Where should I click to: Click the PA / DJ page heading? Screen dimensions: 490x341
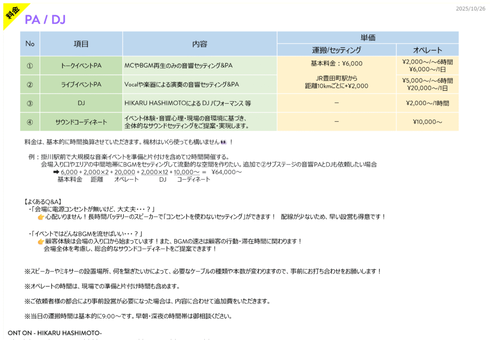pyautogui.click(x=45, y=20)
